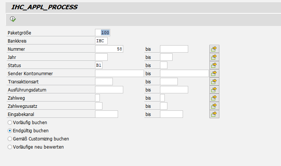Click the Status field containing B1
281x166 pixels.
(x=99, y=65)
